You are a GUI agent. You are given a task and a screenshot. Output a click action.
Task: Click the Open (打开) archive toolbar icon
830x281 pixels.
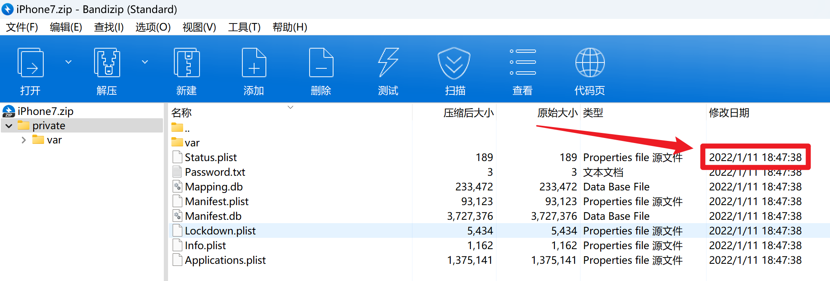30,62
